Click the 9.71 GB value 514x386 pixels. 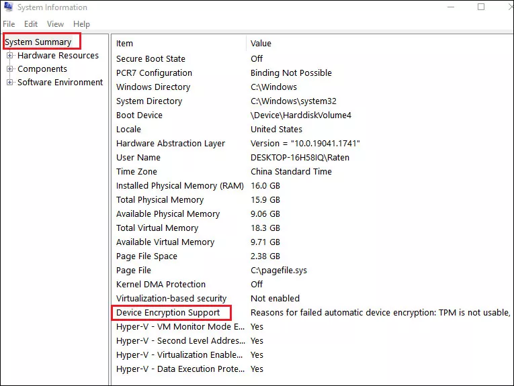pos(265,242)
